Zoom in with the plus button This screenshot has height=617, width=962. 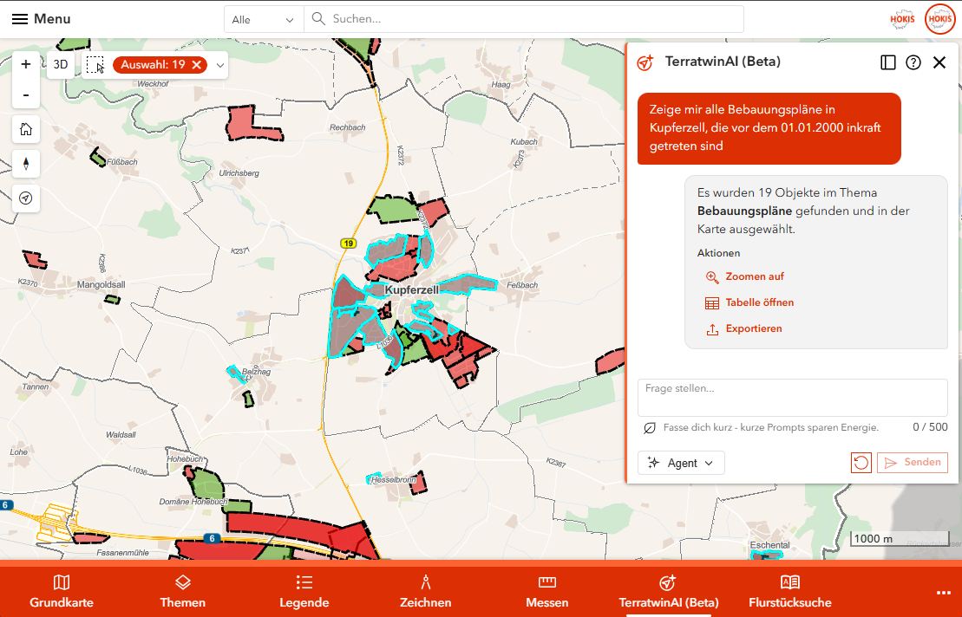pos(26,64)
